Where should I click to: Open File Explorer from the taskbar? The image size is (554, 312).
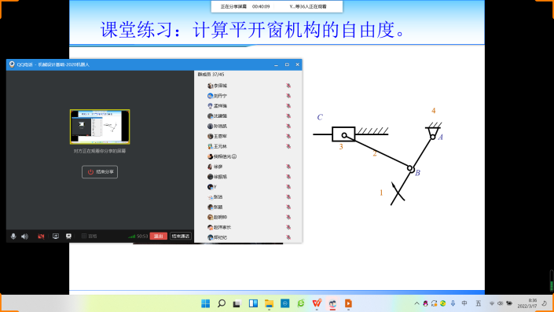click(270, 303)
